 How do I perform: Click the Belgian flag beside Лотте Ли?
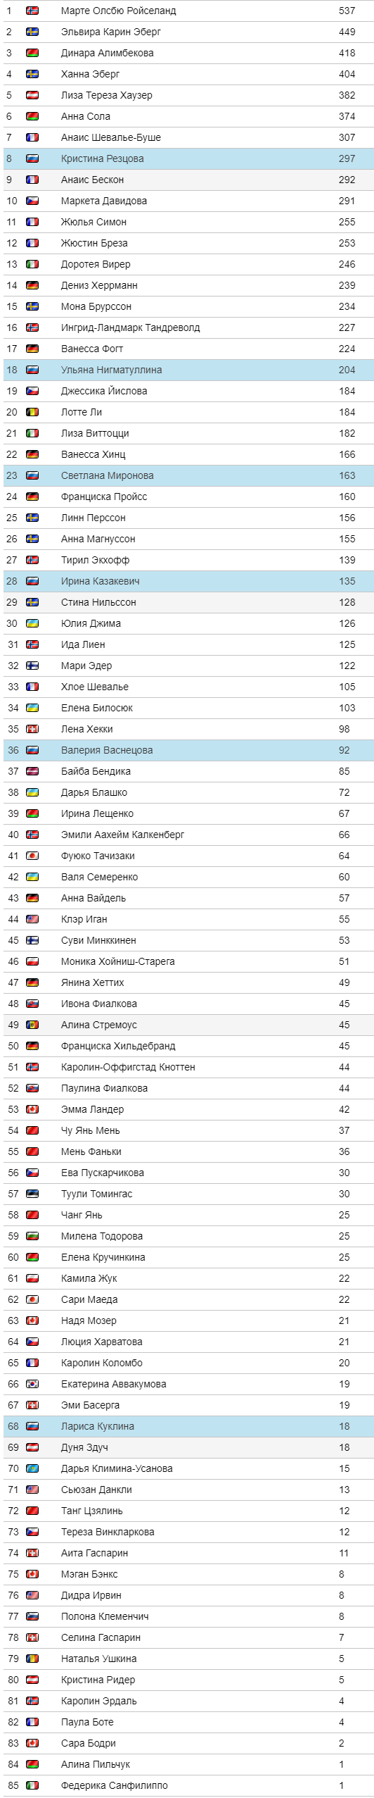[x=32, y=412]
